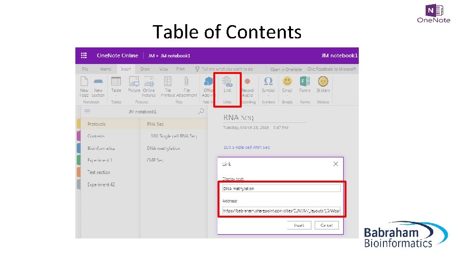Image resolution: width=455 pixels, height=256 pixels.
Task: Click JM notebook1 breadcrumb link
Action: (175, 56)
